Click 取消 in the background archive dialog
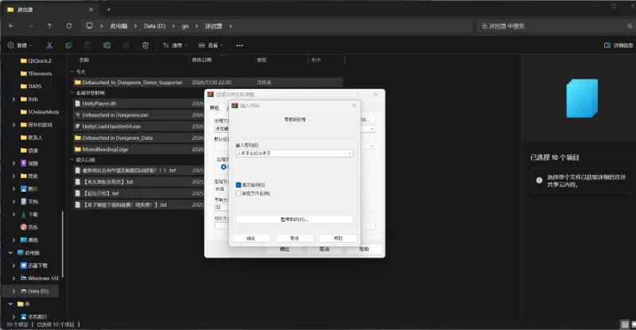 pyautogui.click(x=324, y=249)
